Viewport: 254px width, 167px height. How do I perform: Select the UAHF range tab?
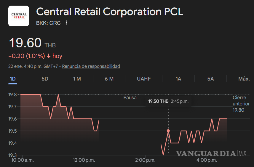[x=144, y=79]
